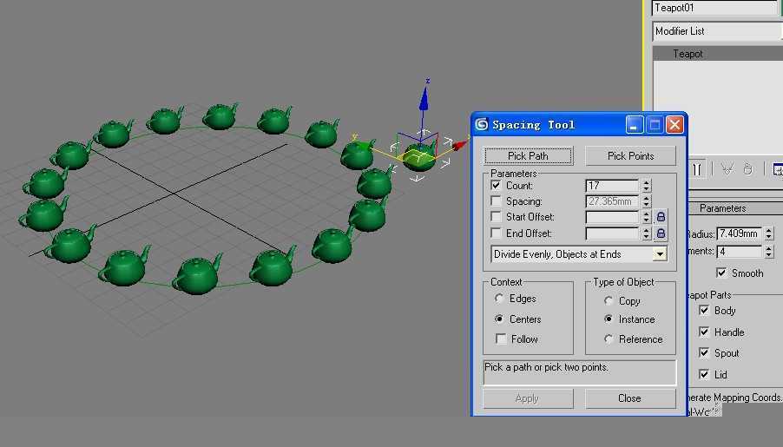
Task: Choose Instance as object type
Action: 609,319
